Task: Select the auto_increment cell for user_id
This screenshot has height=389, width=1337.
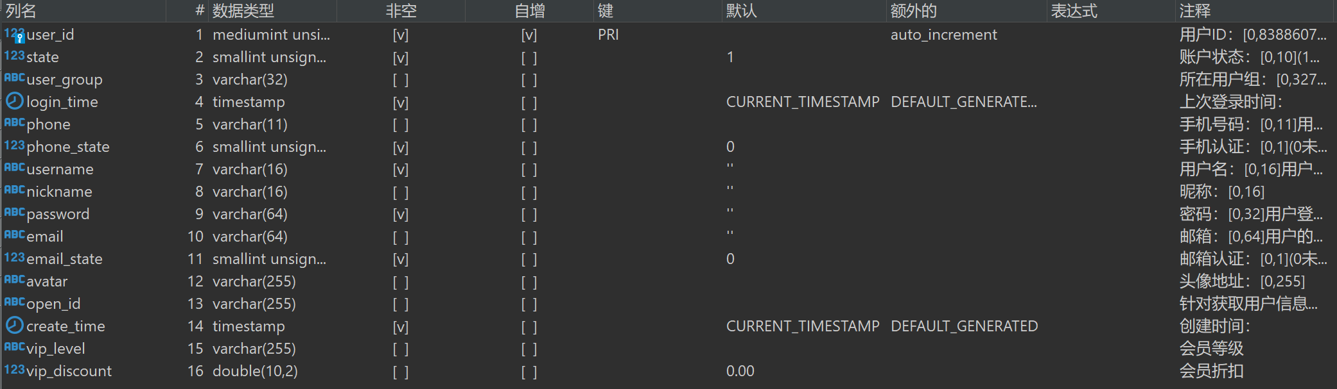Action: 943,35
